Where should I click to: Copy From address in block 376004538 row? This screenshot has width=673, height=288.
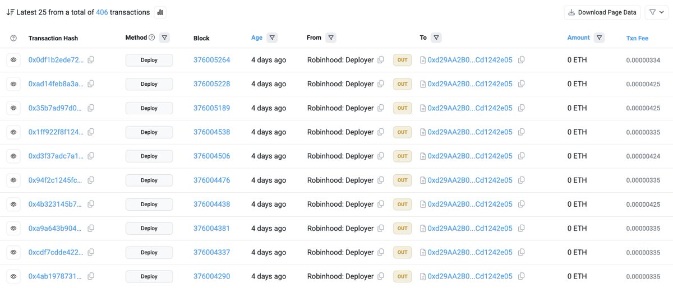coord(381,132)
